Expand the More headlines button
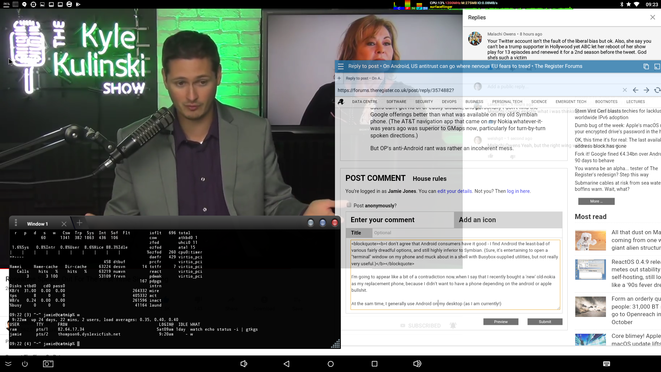 (x=596, y=201)
